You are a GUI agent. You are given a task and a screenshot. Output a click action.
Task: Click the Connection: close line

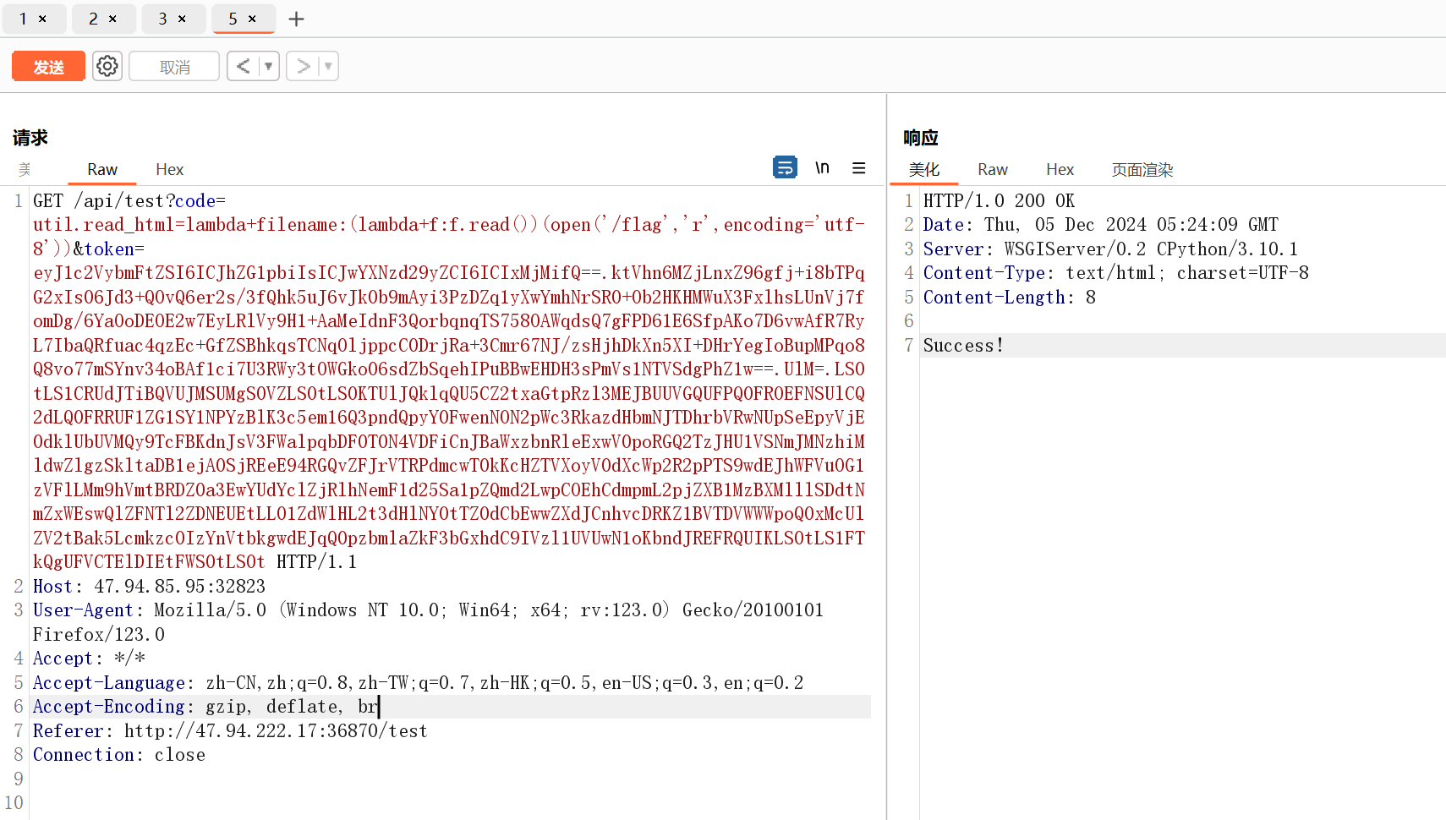tap(119, 755)
